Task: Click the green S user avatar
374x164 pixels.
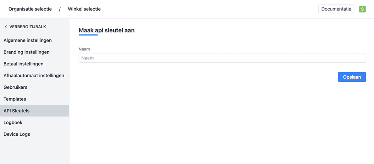Action: (362, 9)
